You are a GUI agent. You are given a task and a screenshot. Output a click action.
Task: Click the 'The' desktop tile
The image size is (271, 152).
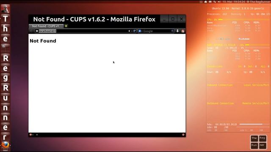pos(254,138)
